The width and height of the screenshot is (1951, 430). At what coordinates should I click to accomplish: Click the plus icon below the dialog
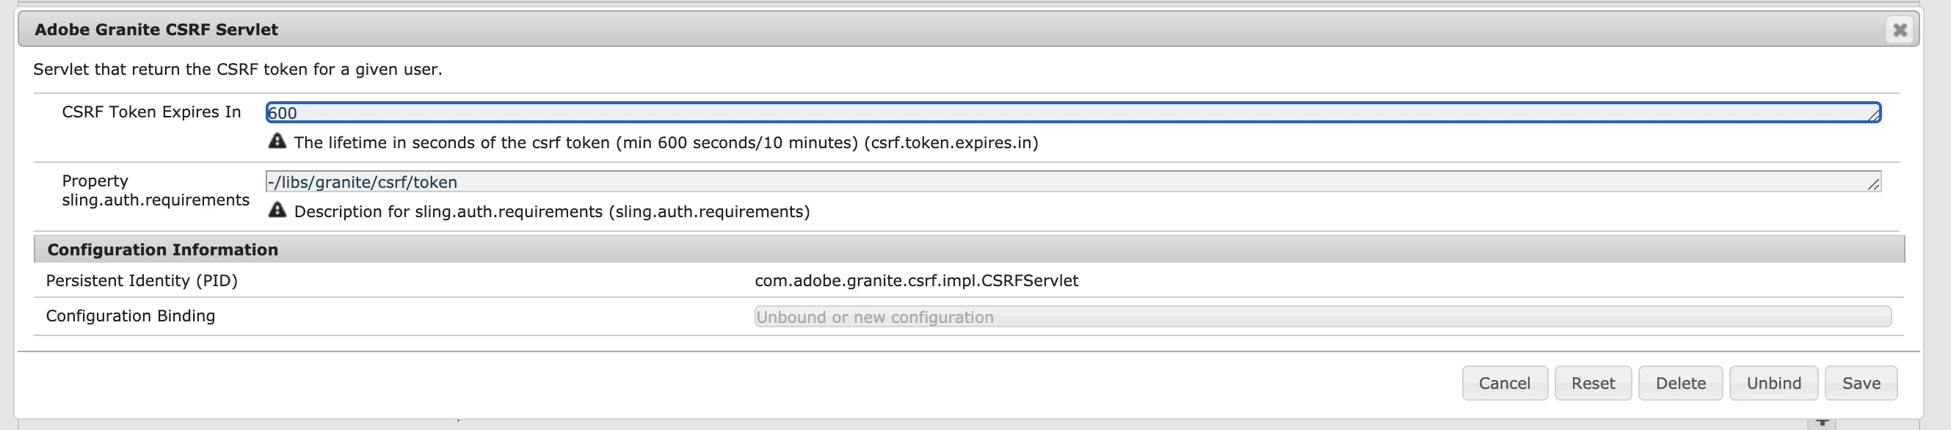coord(1823,421)
